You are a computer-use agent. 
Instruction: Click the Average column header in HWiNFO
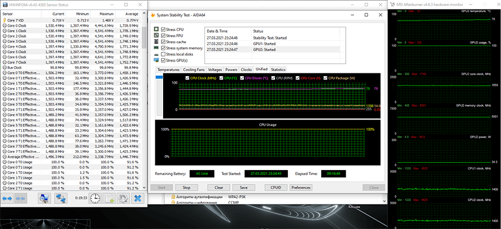tap(127, 14)
